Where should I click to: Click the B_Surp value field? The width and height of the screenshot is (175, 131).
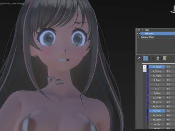pos(171,80)
